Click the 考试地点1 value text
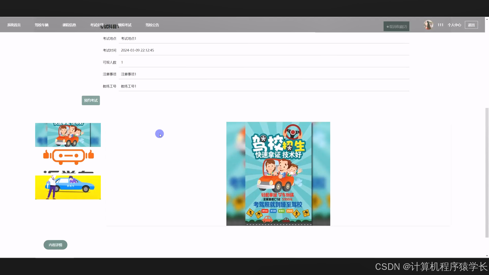The image size is (489, 275). pos(129,38)
